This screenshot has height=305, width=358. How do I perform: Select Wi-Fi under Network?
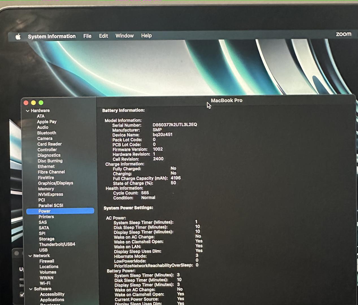pyautogui.click(x=45, y=283)
